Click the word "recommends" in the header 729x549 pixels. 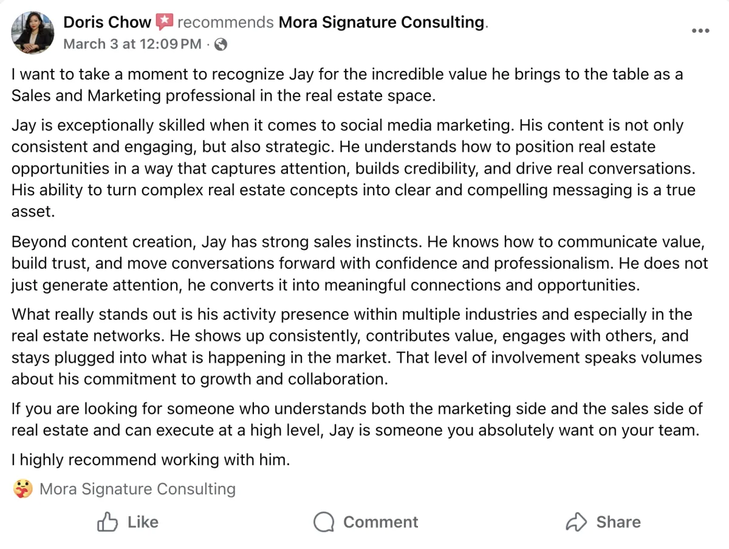tap(225, 22)
